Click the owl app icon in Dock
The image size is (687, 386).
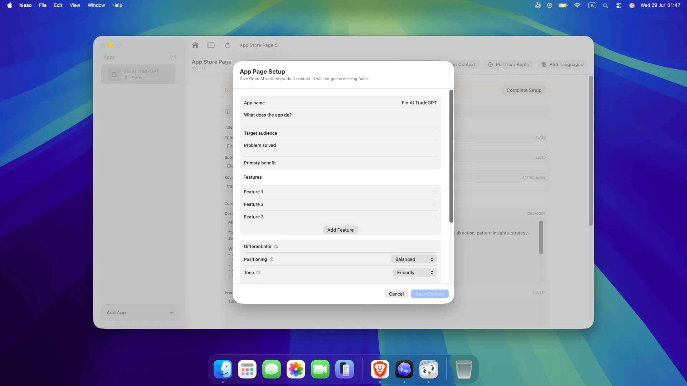[429, 369]
